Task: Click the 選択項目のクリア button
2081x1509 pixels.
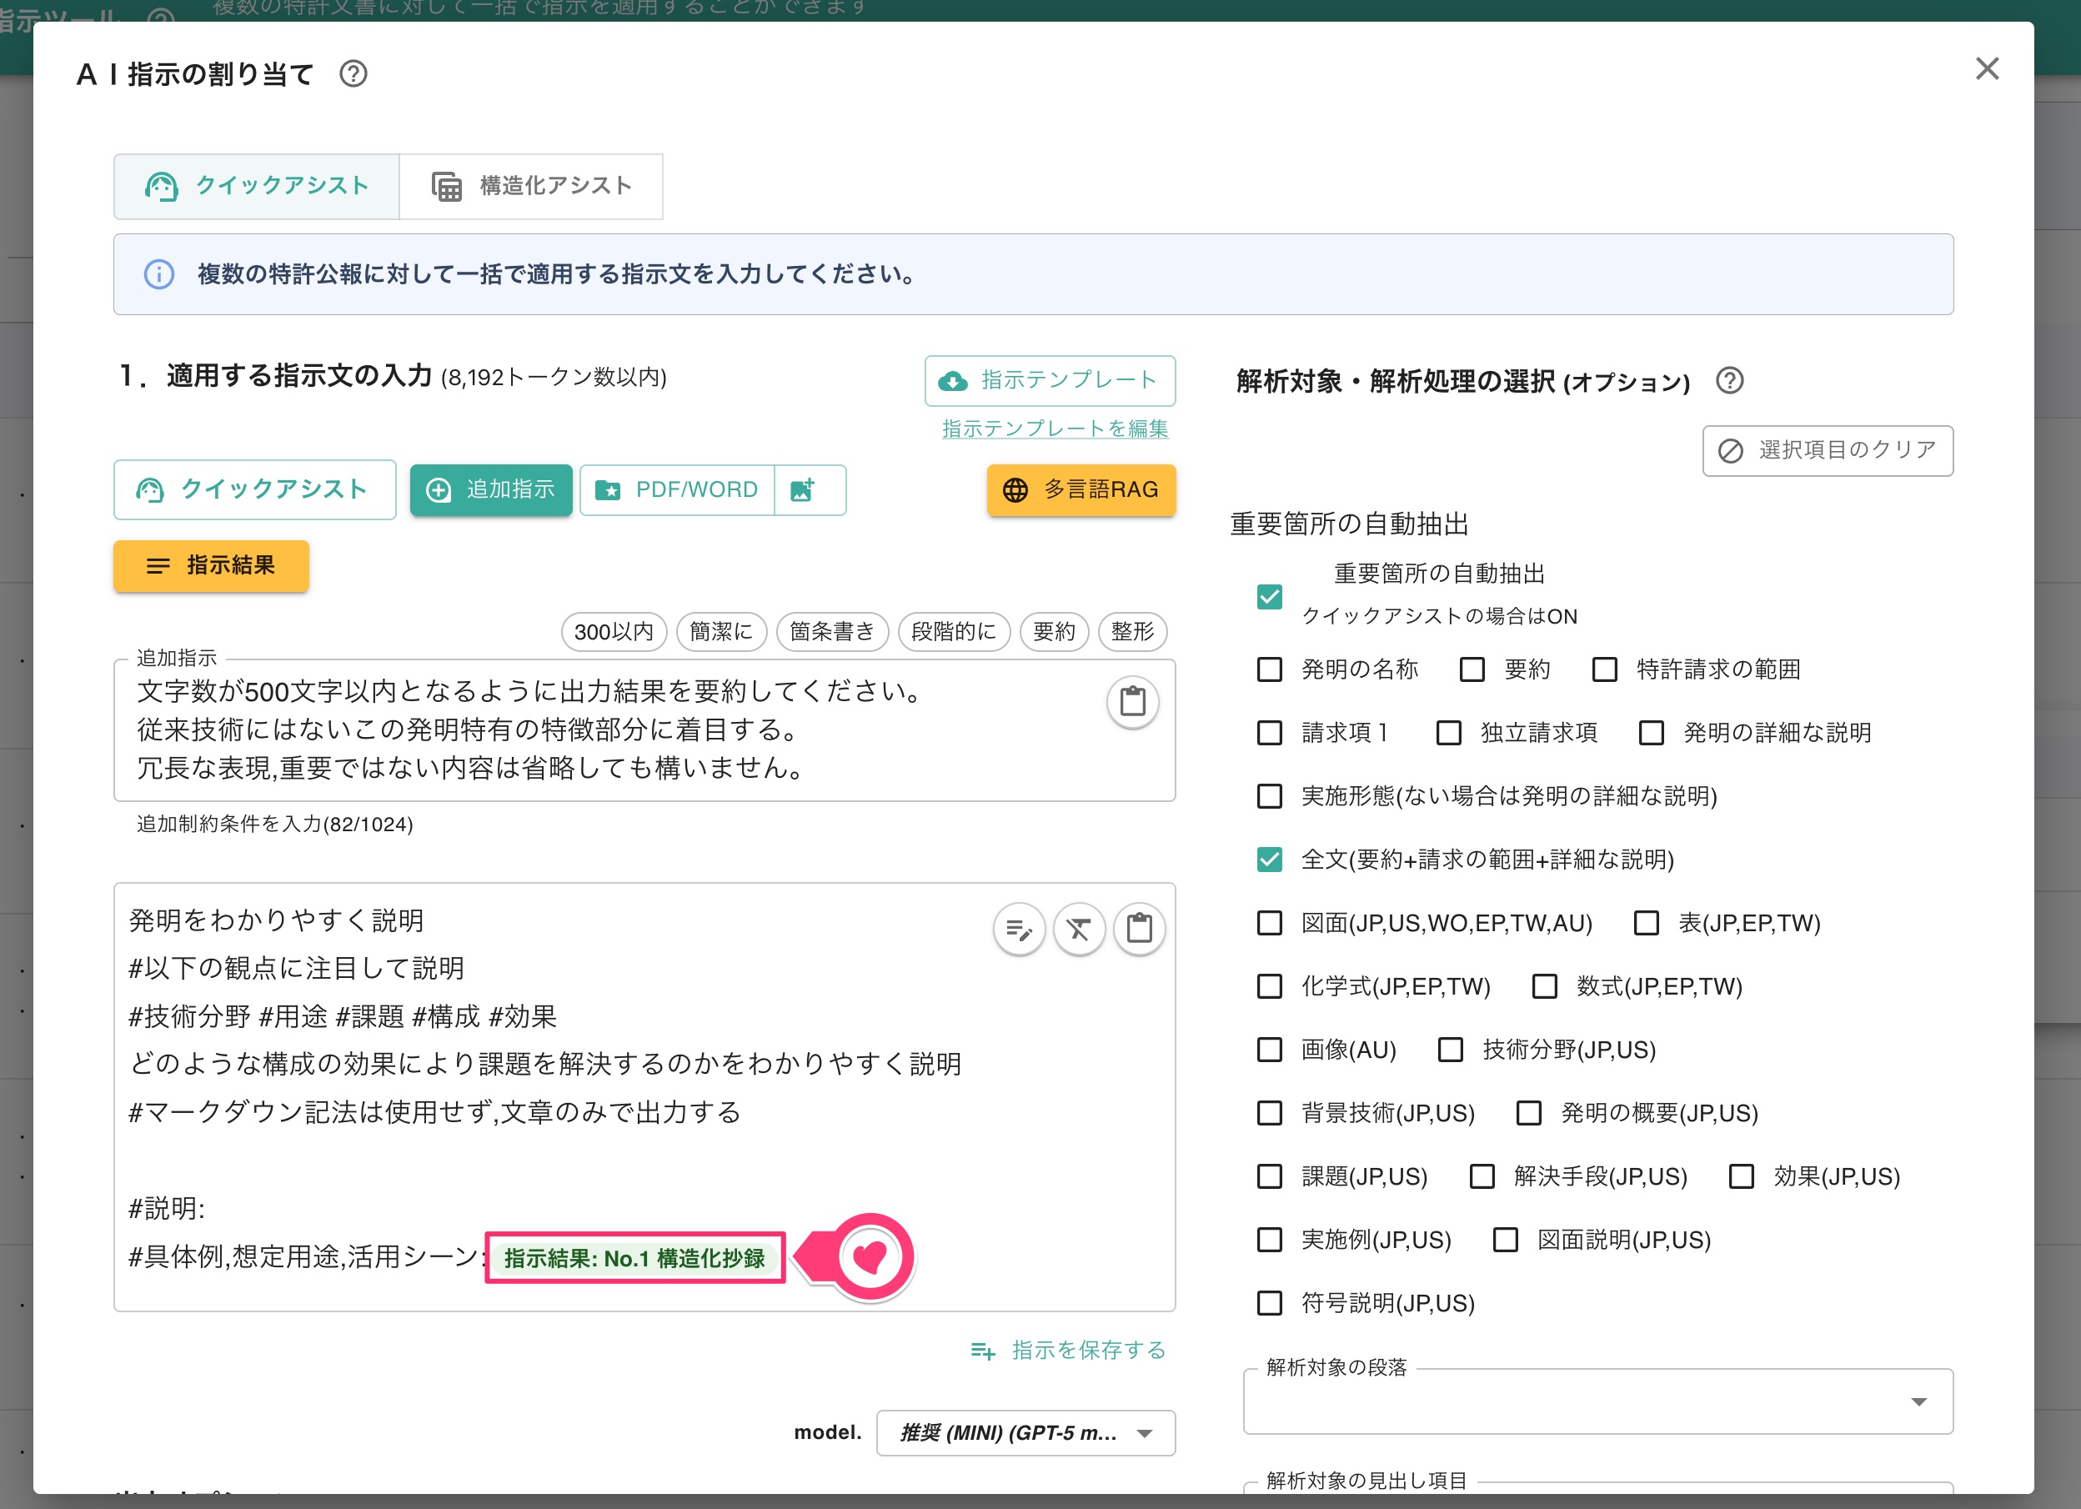Action: (1828, 450)
